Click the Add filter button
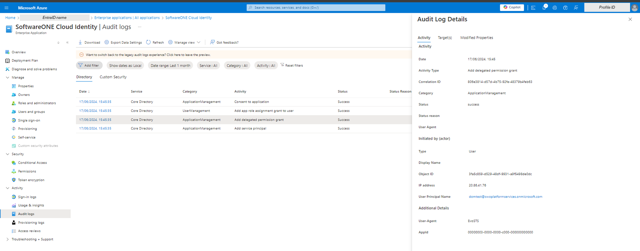The image size is (640, 251). (x=89, y=66)
